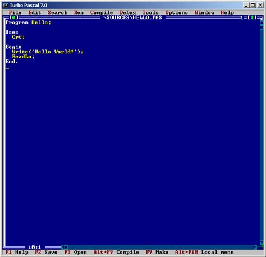Zoom the editor window with green arrow icon
Viewport: 266px width, 257px height.
pyautogui.click(x=252, y=17)
